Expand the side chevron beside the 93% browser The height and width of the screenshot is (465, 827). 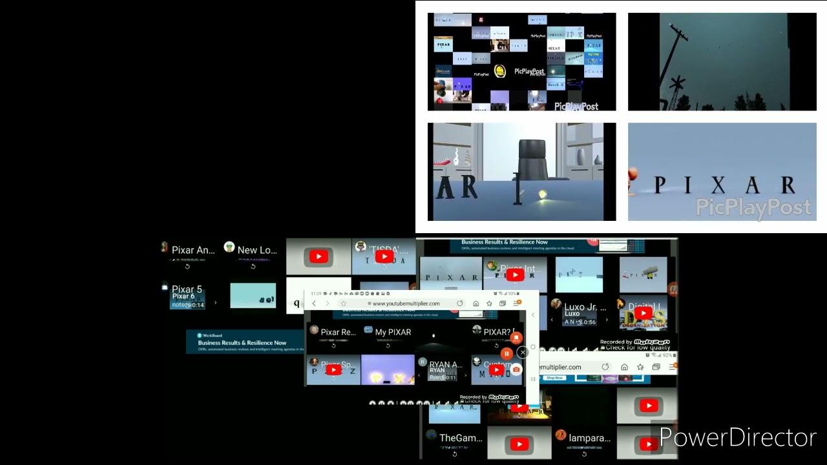[533, 315]
